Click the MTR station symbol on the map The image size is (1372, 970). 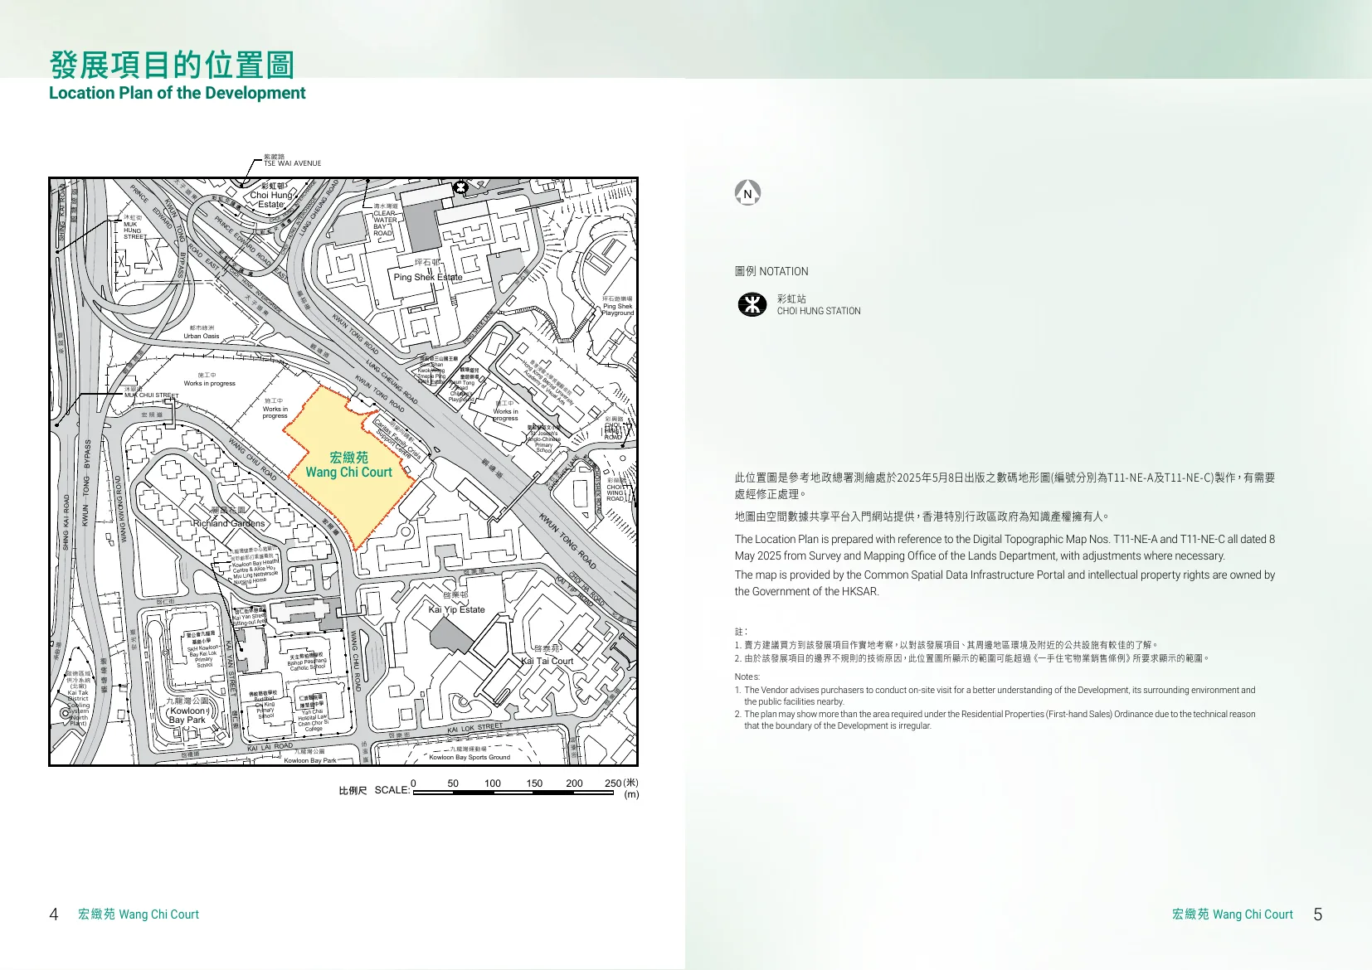[461, 187]
